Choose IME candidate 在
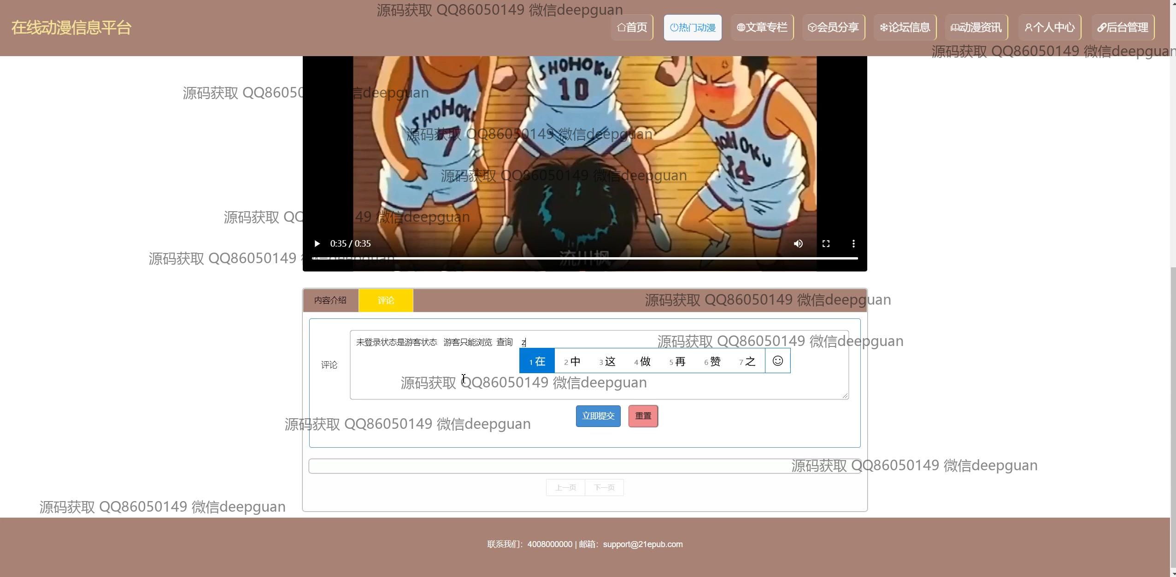Screen dimensions: 1176x577 point(537,361)
